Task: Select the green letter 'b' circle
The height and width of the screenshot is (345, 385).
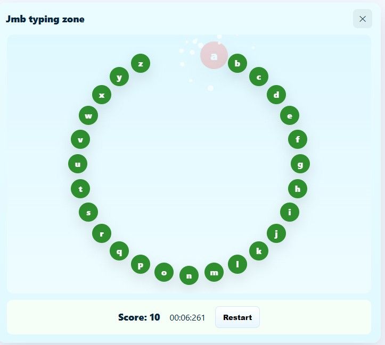Action: [x=237, y=64]
